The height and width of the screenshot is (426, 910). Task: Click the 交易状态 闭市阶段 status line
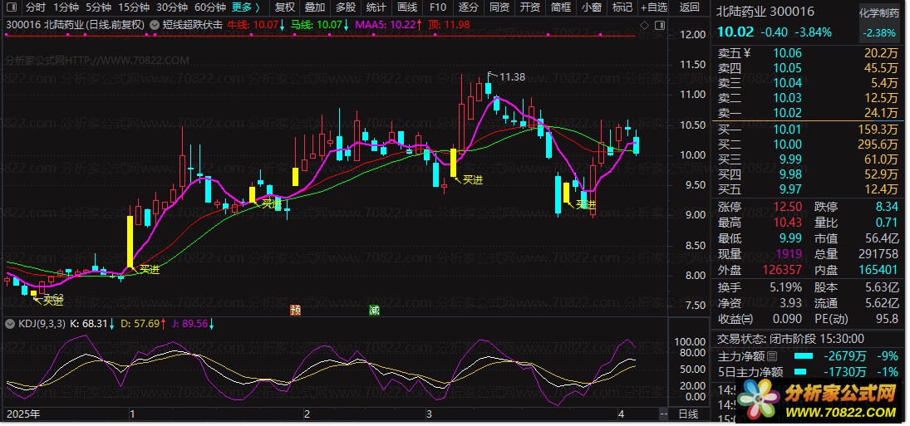(790, 339)
